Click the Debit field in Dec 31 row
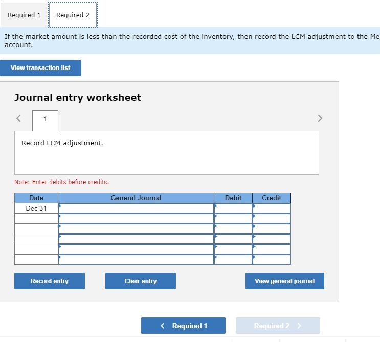The width and height of the screenshot is (380, 342). pyautogui.click(x=233, y=208)
